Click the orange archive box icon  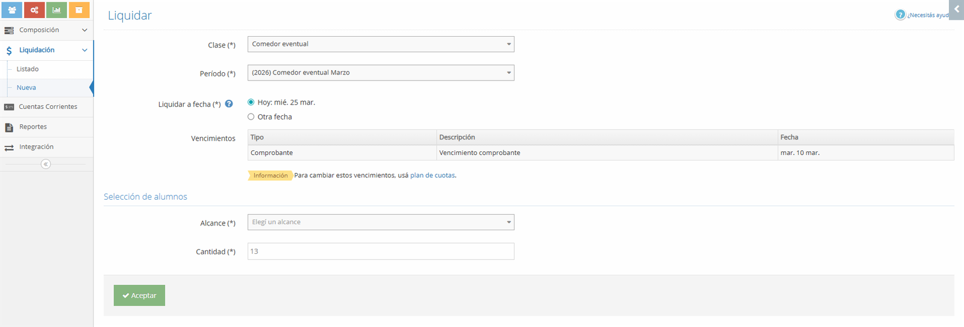(x=79, y=10)
